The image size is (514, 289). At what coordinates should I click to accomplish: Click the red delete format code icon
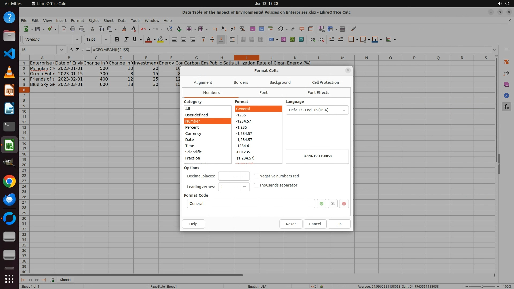point(344,204)
